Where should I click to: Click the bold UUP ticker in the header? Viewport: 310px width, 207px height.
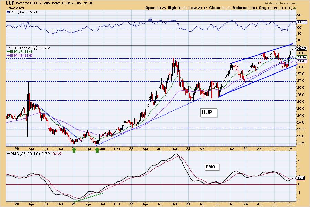[x=10, y=3]
